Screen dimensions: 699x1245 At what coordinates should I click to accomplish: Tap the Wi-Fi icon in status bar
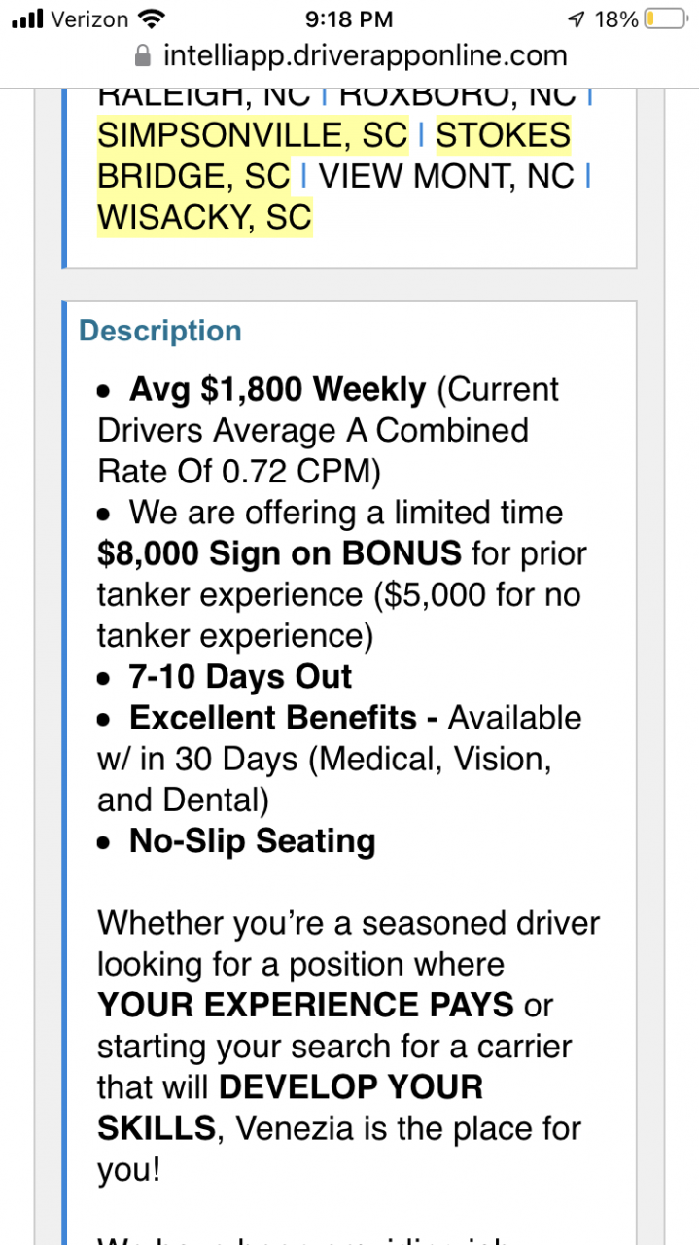152,18
